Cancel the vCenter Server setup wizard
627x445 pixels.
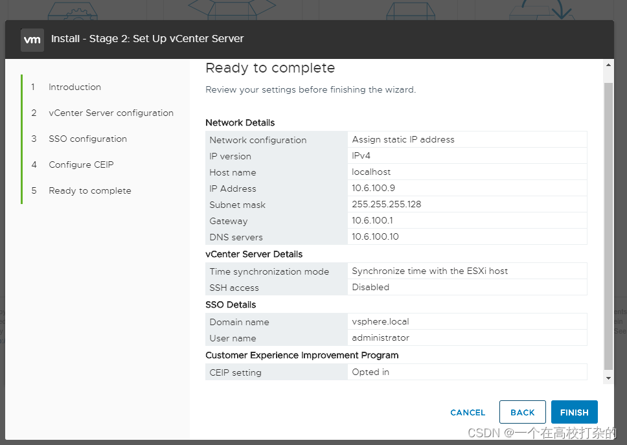tap(468, 412)
